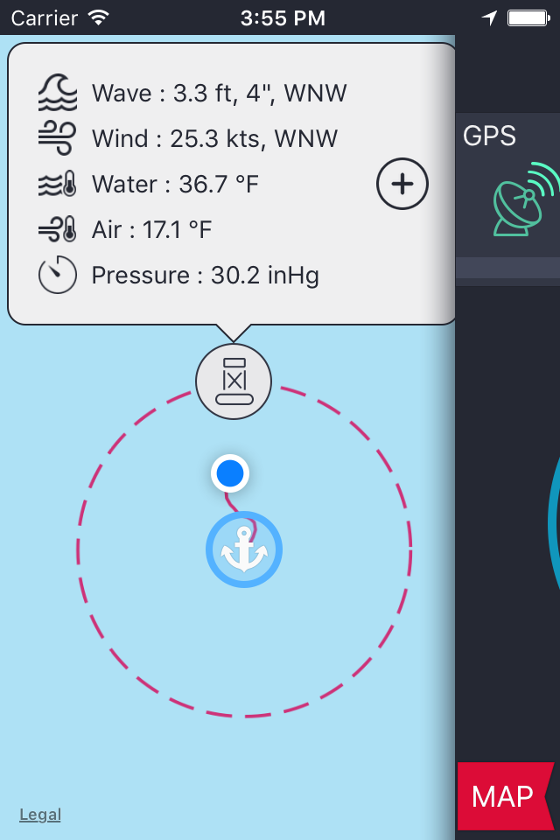Open the Legal link
560x840 pixels.
40,815
